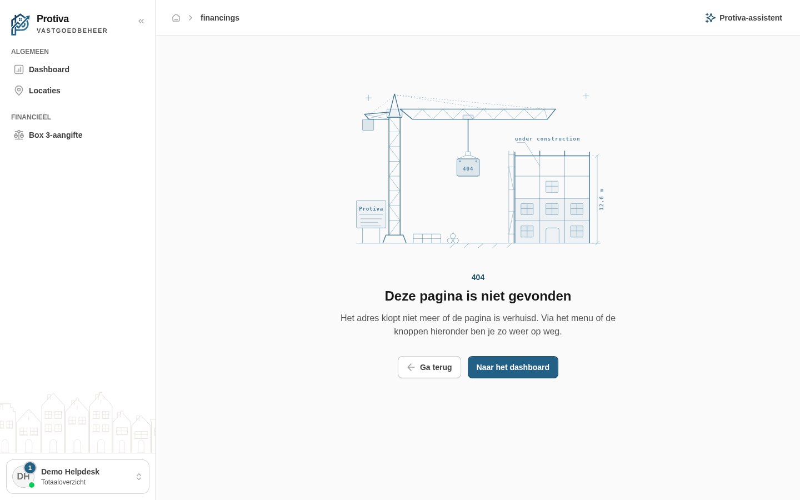Open Locaties in the sidebar
This screenshot has width=800, height=500.
[x=78, y=91]
